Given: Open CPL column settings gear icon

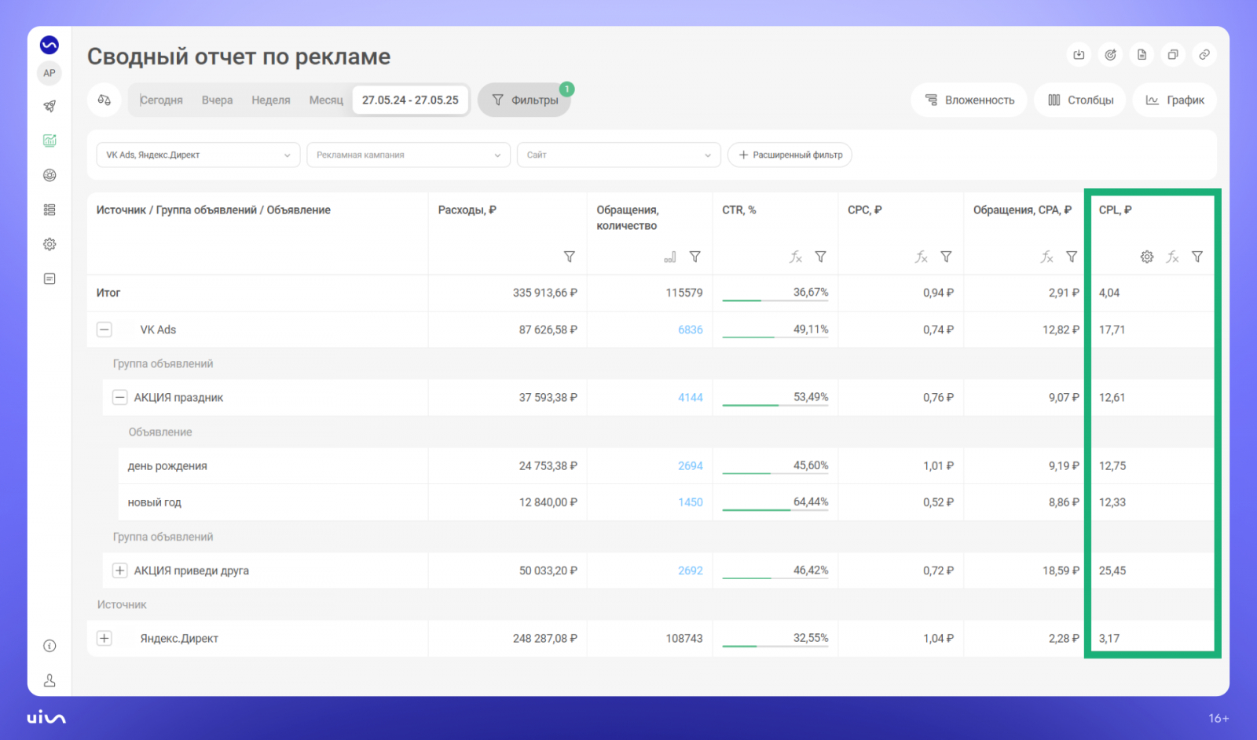Looking at the screenshot, I should (1147, 257).
